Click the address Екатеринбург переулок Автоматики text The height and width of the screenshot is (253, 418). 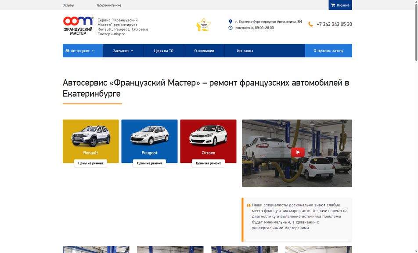tap(268, 22)
